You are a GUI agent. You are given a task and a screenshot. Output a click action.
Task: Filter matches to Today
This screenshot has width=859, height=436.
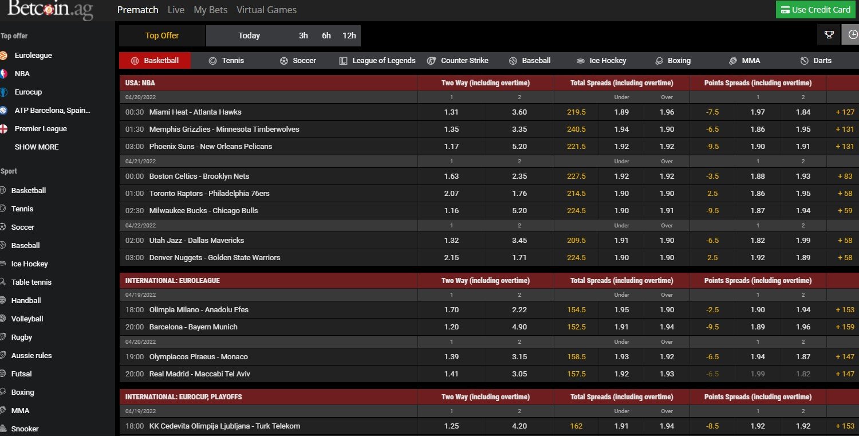[x=249, y=36]
